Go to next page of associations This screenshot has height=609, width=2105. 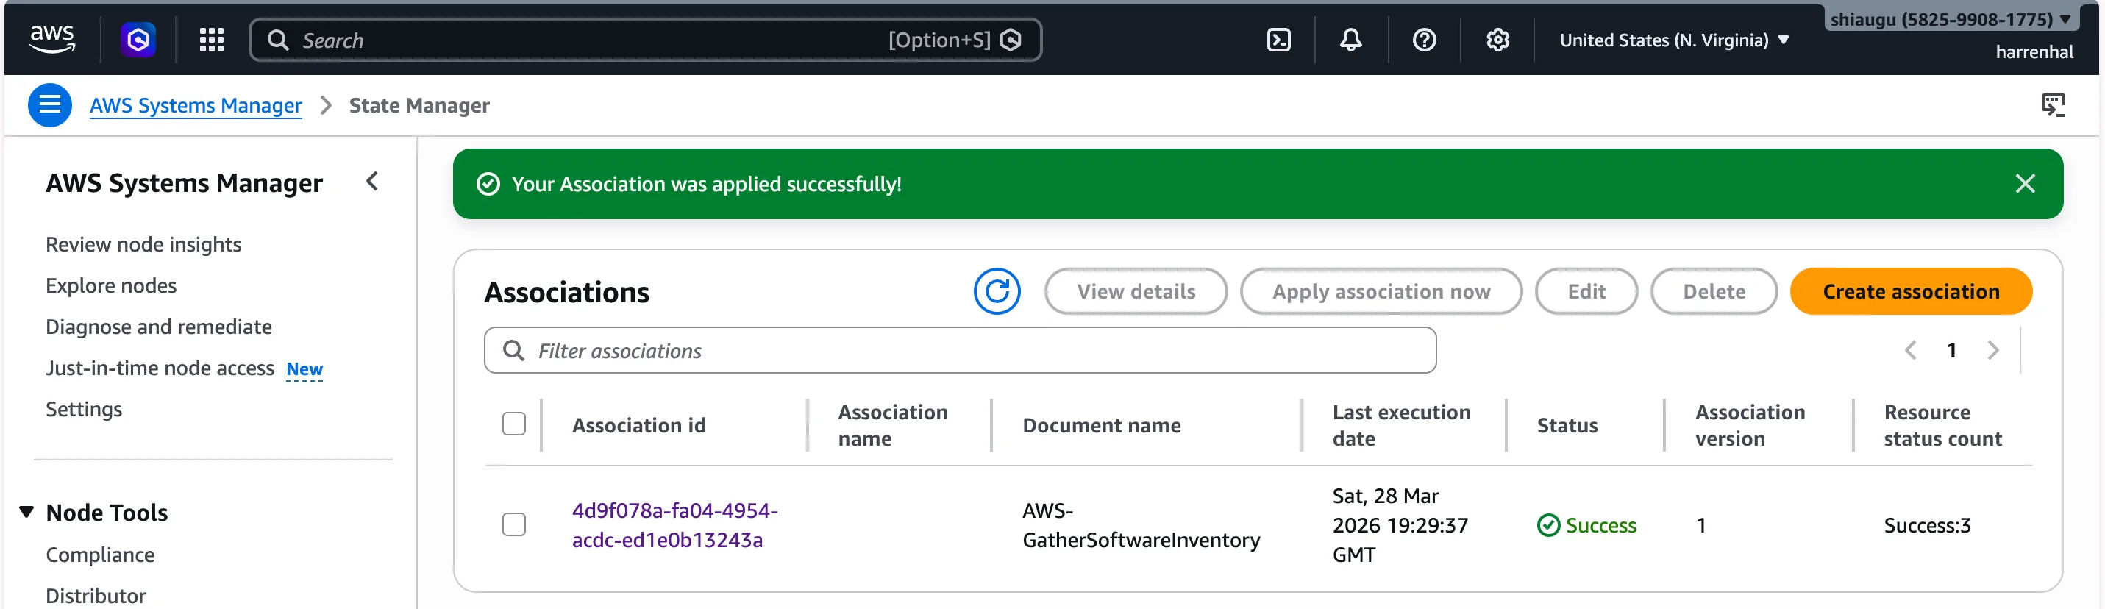click(1993, 351)
